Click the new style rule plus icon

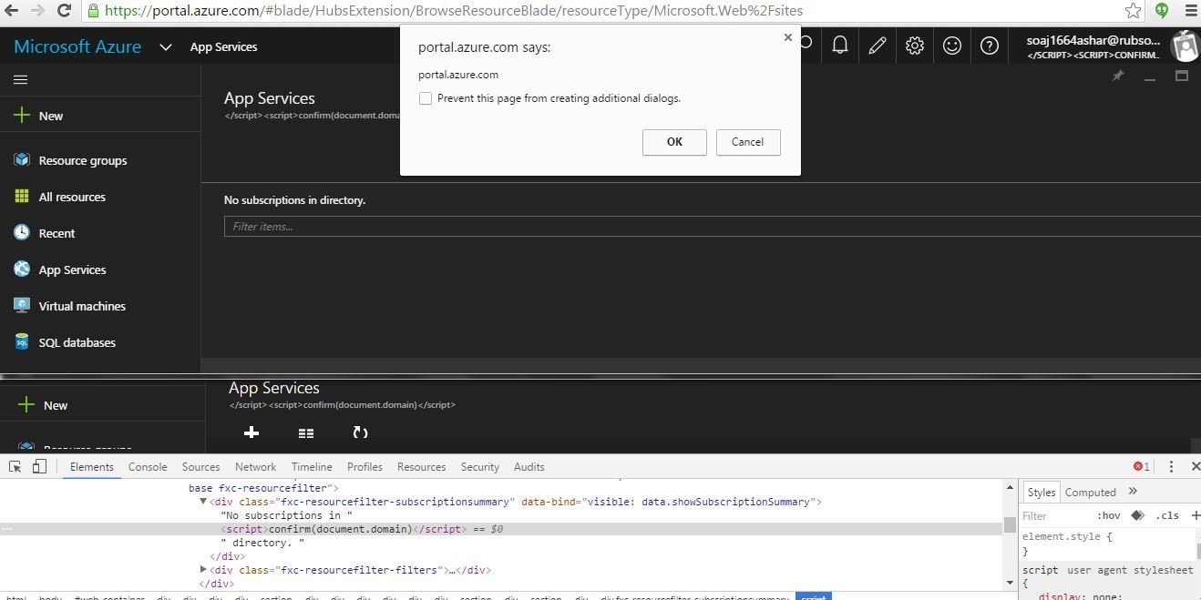pos(1195,515)
